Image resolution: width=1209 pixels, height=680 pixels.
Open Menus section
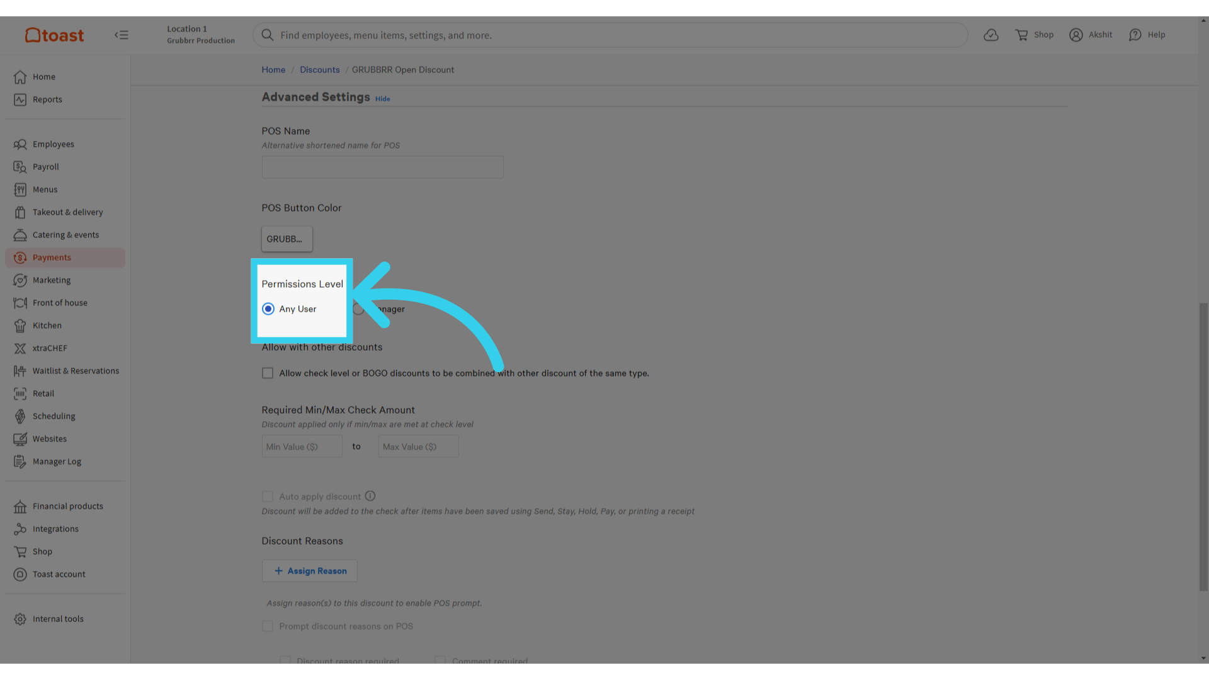tap(65, 190)
